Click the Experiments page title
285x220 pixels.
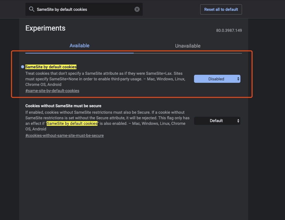[x=45, y=28]
